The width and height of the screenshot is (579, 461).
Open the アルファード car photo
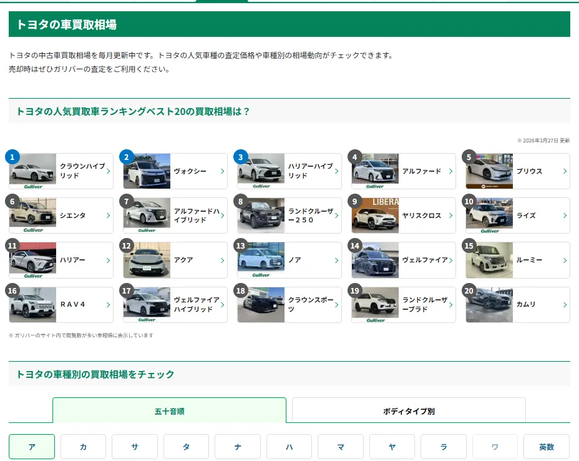pyautogui.click(x=375, y=171)
